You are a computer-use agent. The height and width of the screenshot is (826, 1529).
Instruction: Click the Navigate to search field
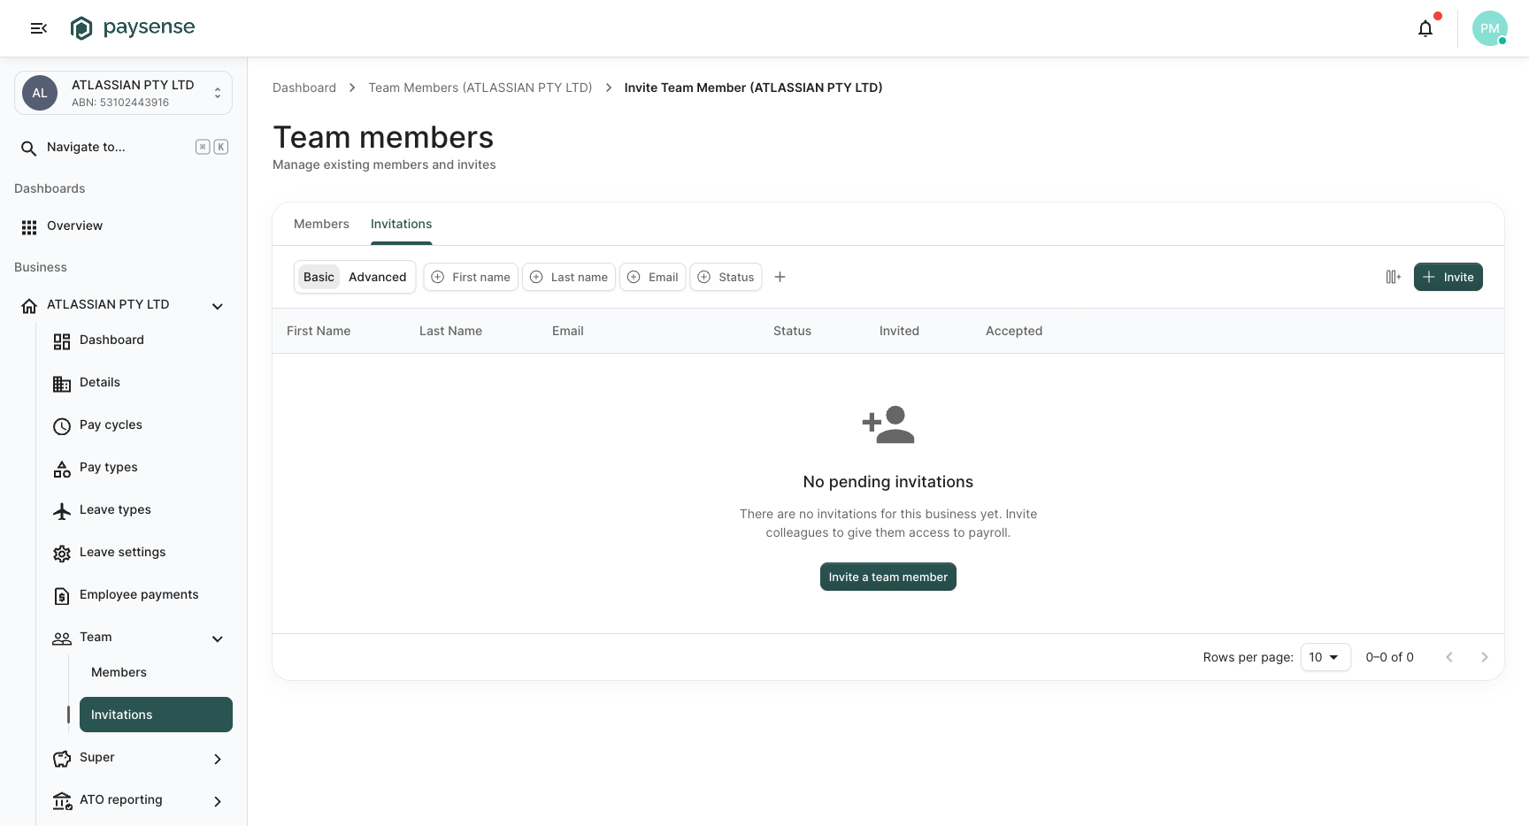[123, 147]
